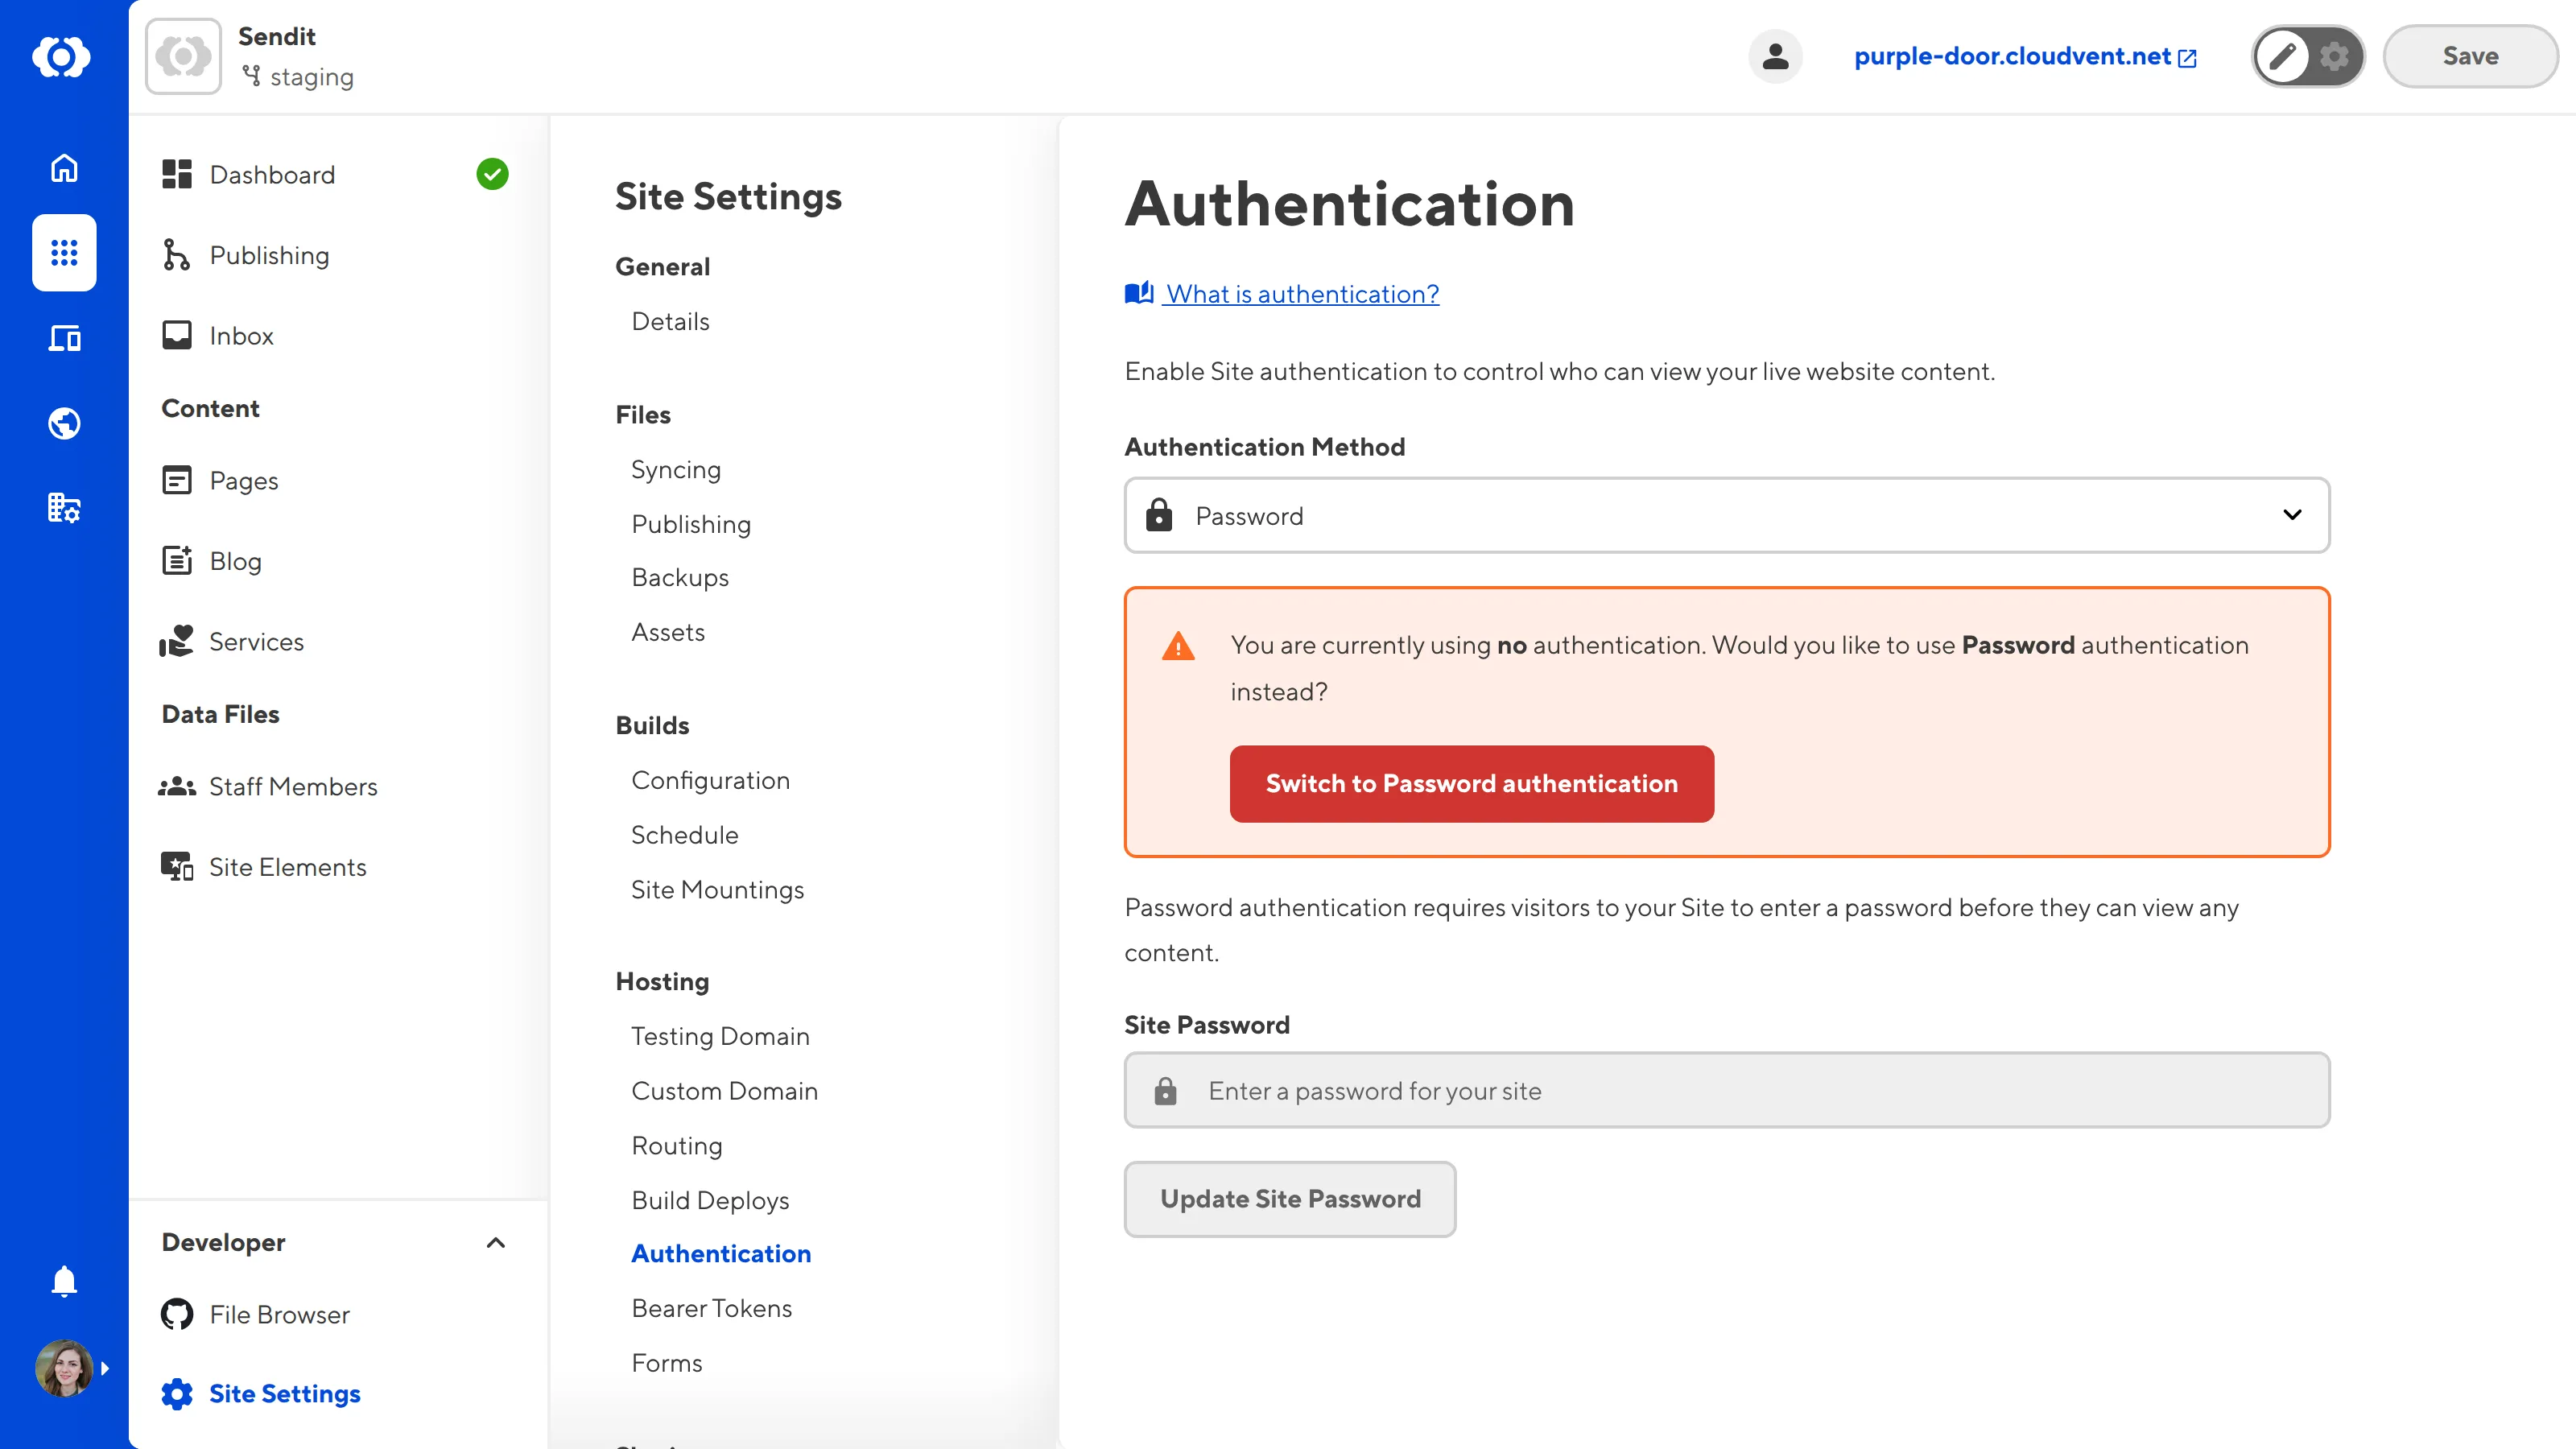The height and width of the screenshot is (1449, 2576).
Task: Open the Bearer Tokens settings page
Action: [711, 1307]
